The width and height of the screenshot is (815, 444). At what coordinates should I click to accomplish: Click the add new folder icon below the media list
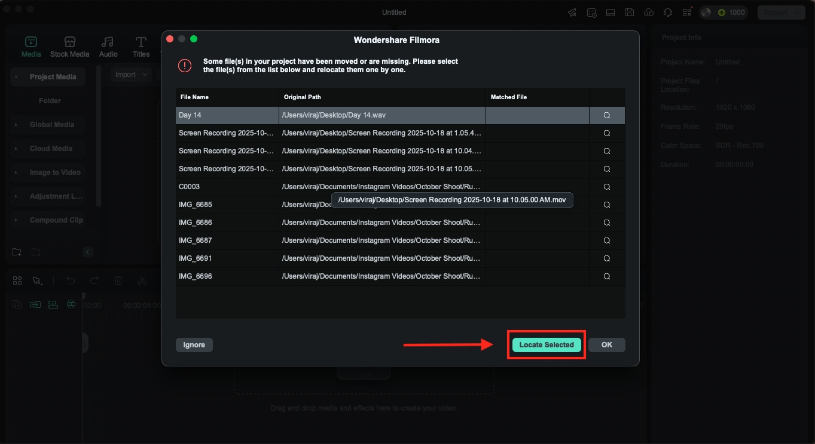click(17, 252)
